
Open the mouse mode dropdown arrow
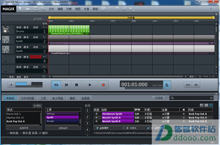(133, 11)
